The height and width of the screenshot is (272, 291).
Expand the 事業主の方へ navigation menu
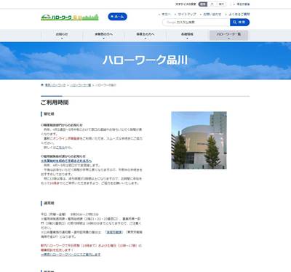(x=145, y=36)
